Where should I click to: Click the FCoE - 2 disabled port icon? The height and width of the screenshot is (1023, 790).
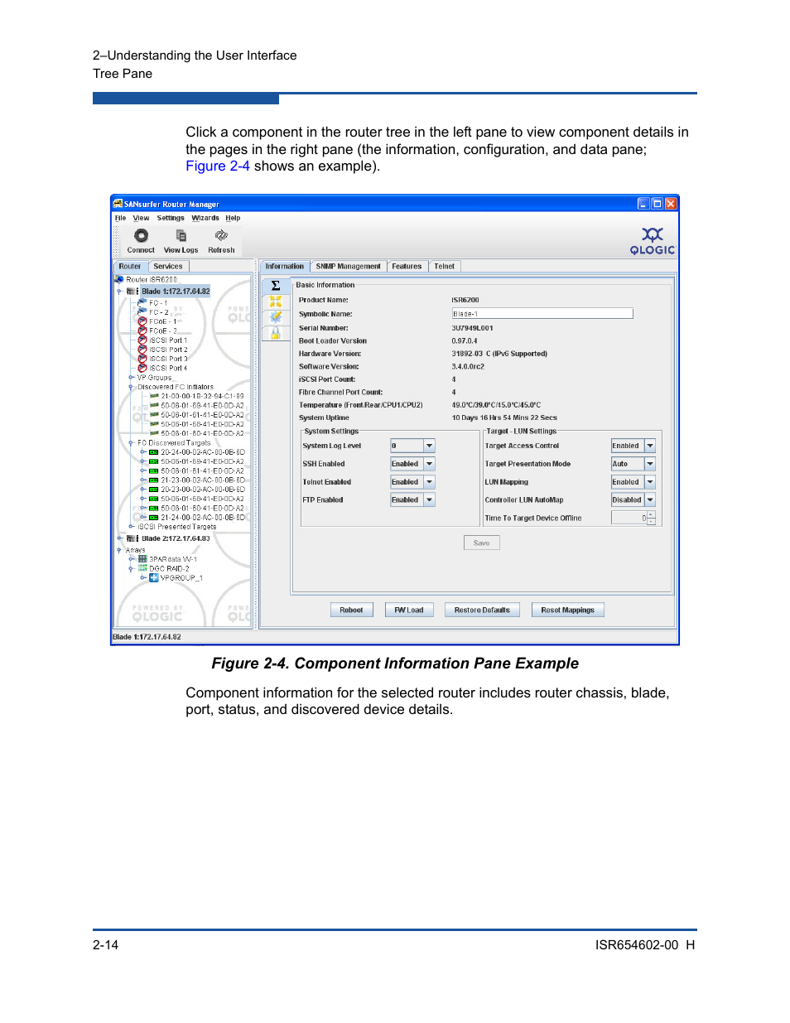tap(142, 331)
